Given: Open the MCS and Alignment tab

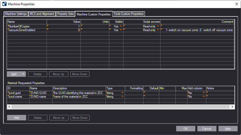Looking at the screenshot, I should point(42,14).
